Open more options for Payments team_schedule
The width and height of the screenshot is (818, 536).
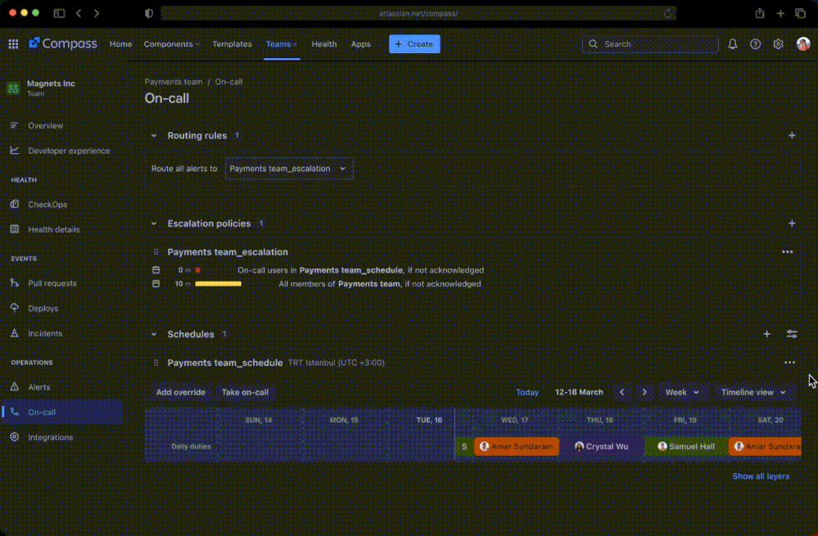(x=790, y=363)
